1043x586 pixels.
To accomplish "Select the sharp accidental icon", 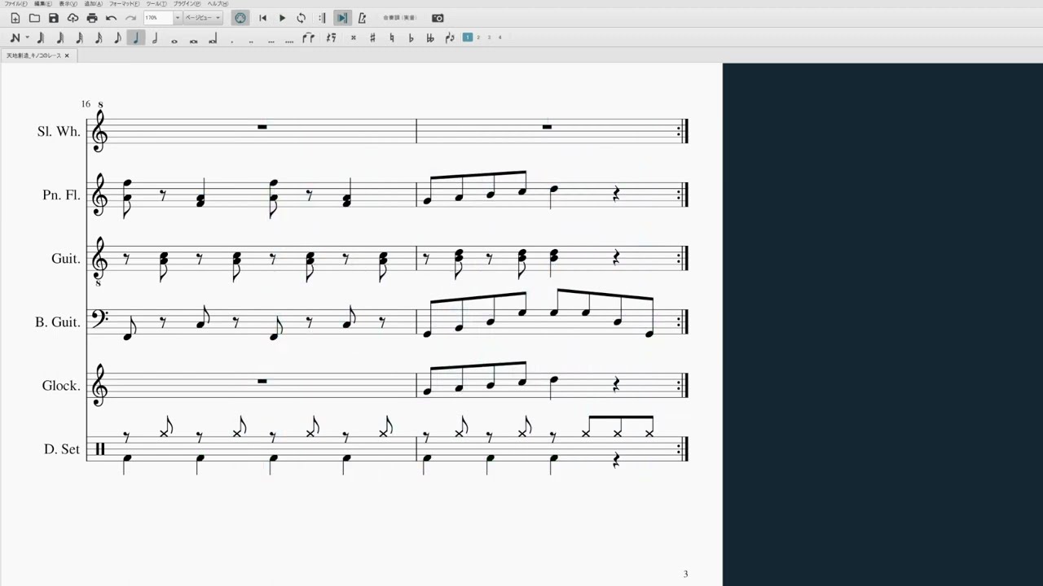I will [372, 37].
